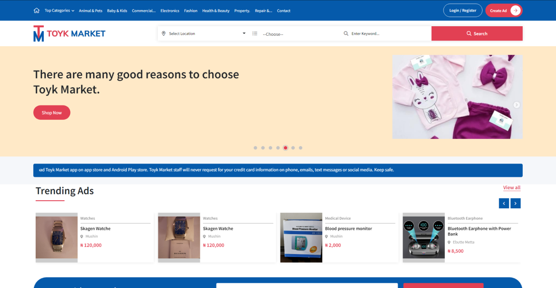Show previous trending ads with left arrow

[x=504, y=204]
